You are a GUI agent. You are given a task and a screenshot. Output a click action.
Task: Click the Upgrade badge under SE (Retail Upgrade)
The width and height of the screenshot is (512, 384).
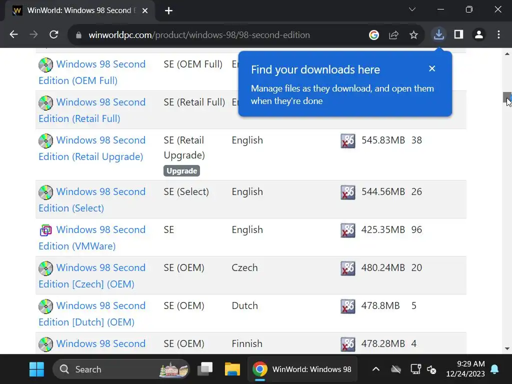182,171
